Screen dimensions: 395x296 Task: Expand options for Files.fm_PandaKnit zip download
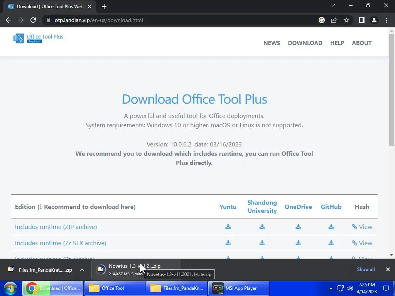82,270
